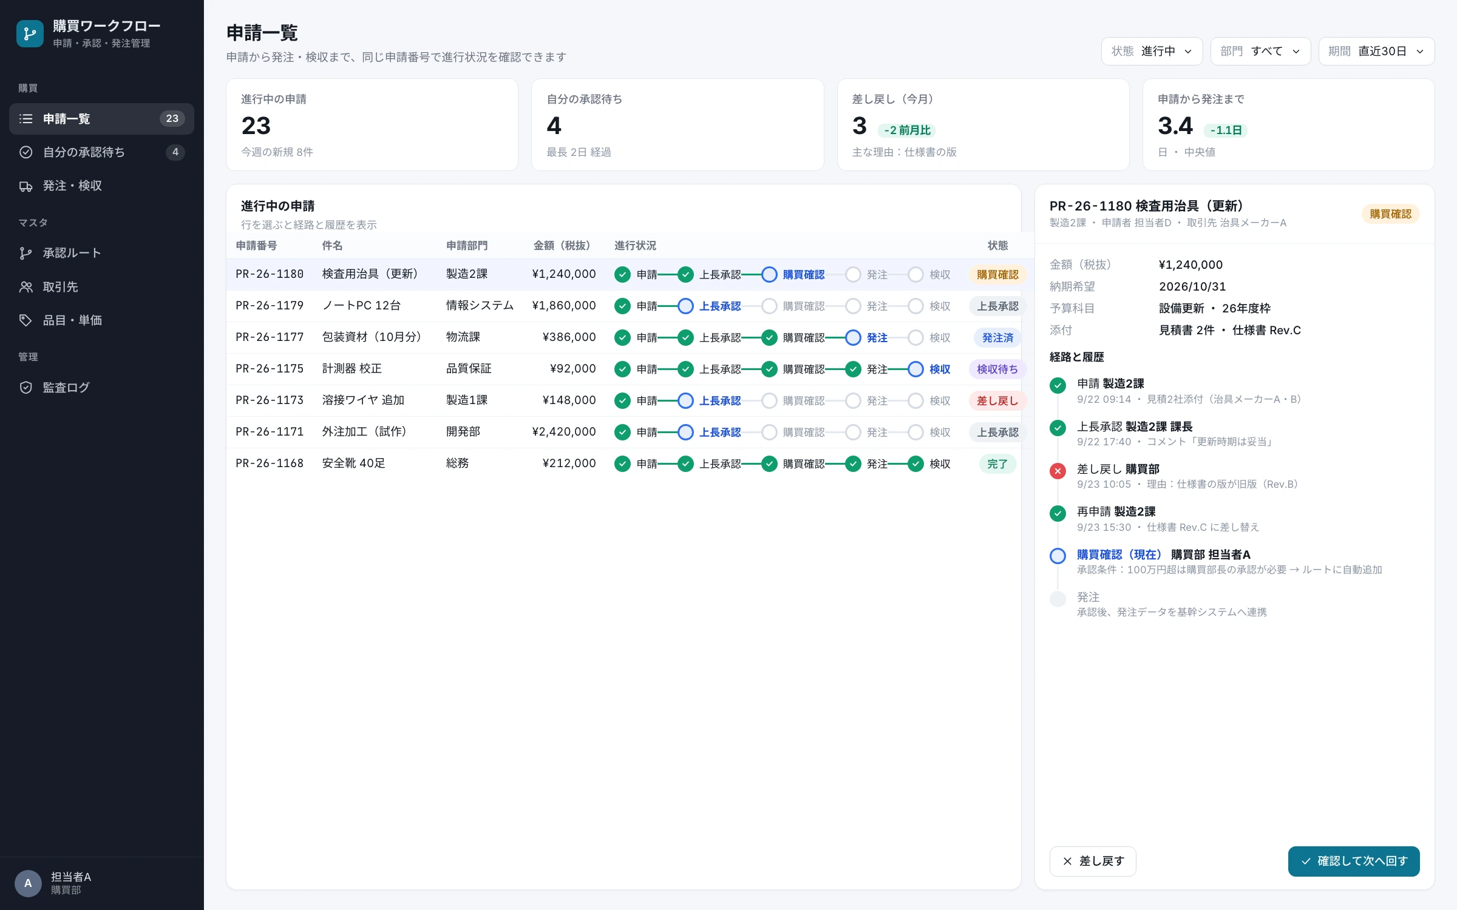Click the current 購買確認 step circle in history
Screen dimensions: 1457x910
tap(1058, 556)
